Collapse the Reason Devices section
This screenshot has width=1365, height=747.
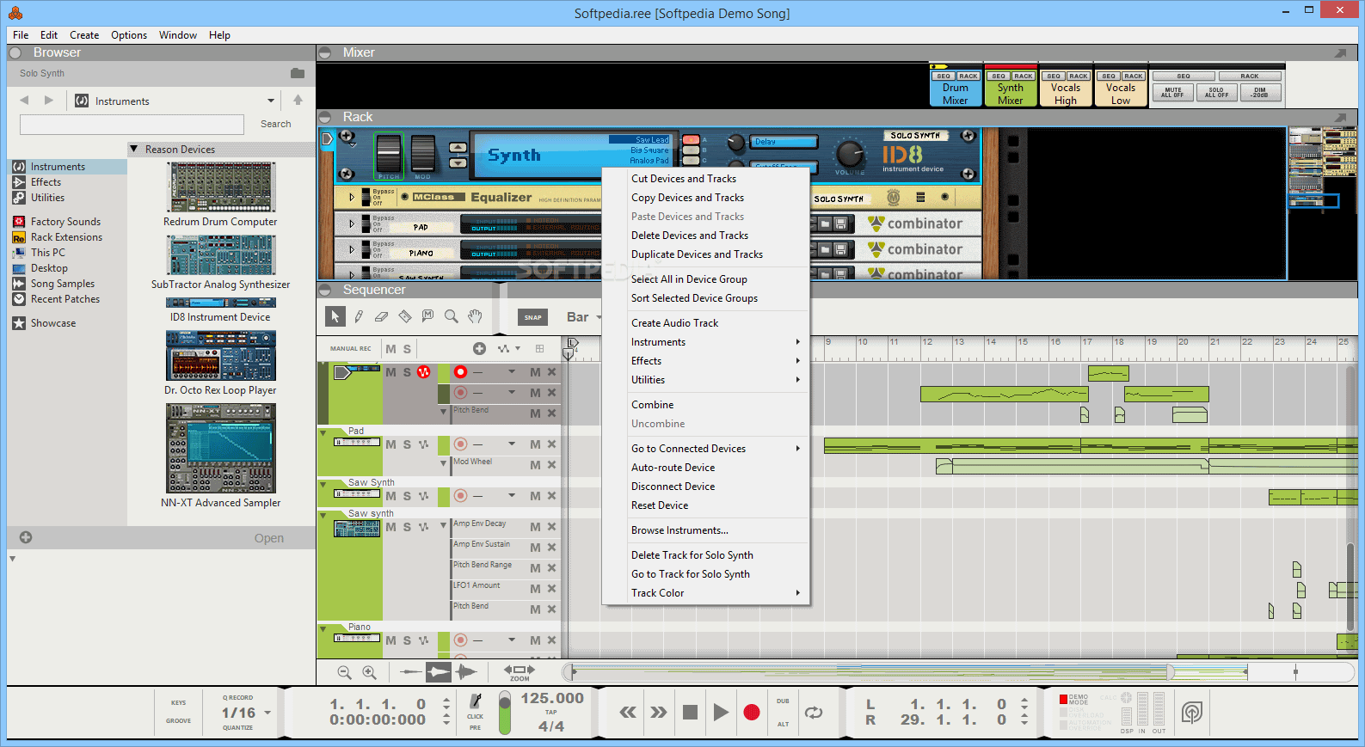tap(134, 149)
